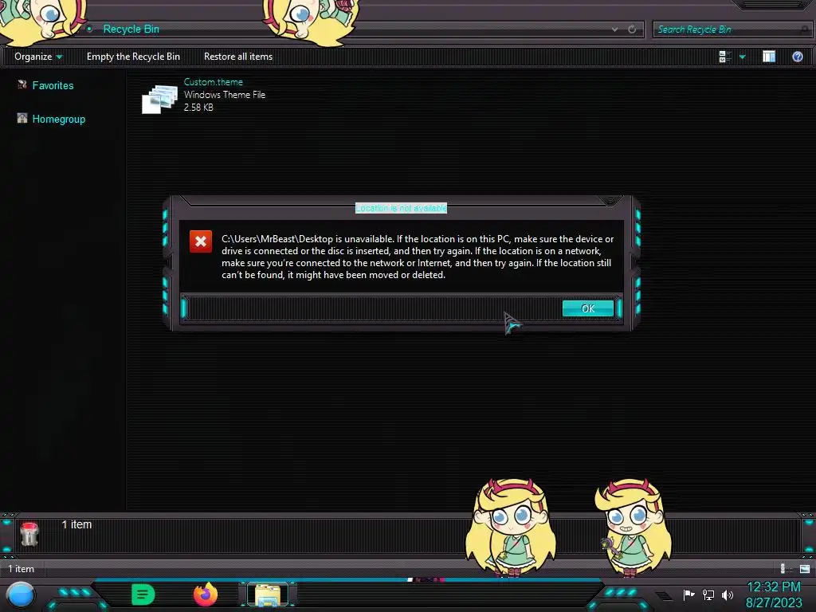Click Restore all items

point(238,57)
